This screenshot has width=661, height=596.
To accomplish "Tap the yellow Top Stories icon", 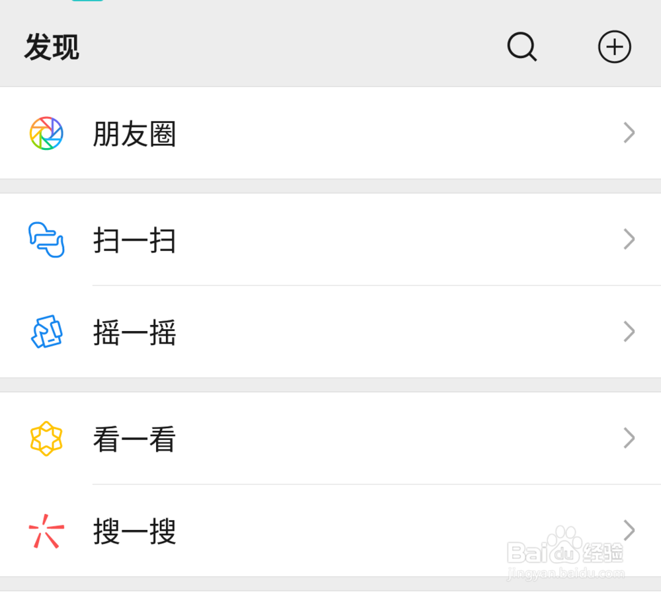I will 46,438.
